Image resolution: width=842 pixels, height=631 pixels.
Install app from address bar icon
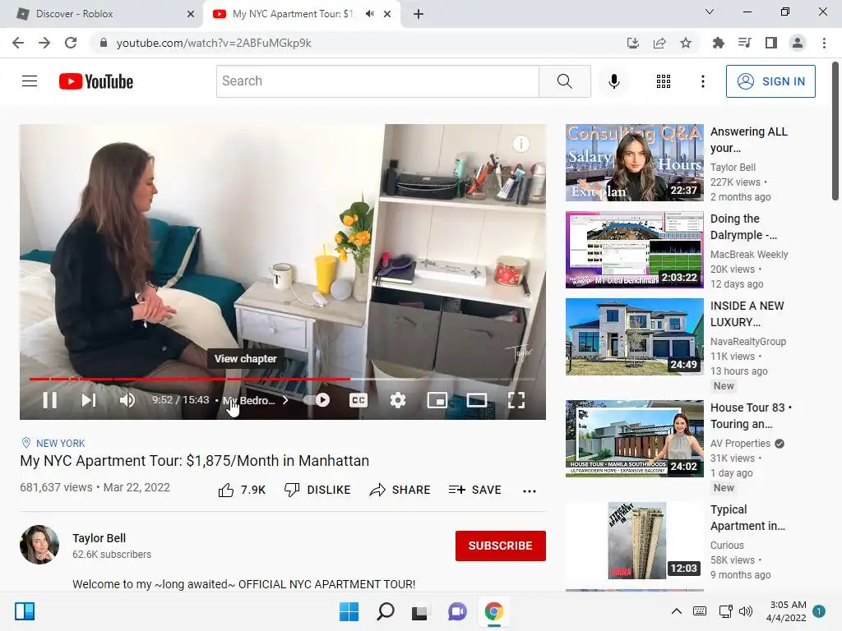633,43
